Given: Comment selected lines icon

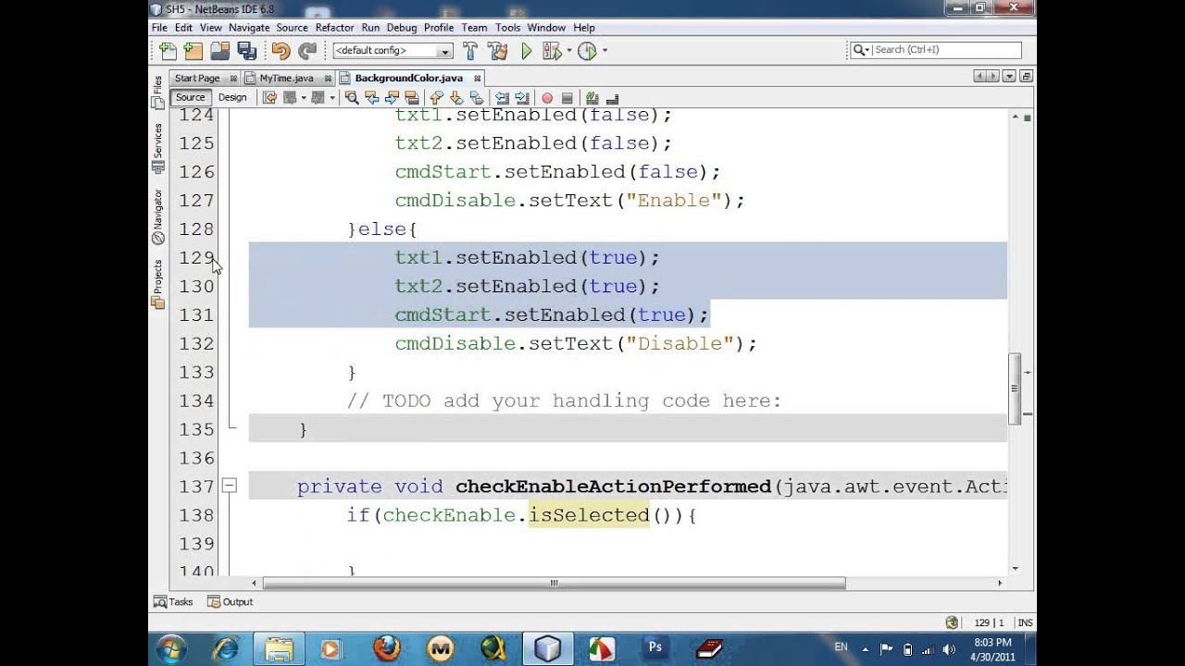Looking at the screenshot, I should point(592,97).
